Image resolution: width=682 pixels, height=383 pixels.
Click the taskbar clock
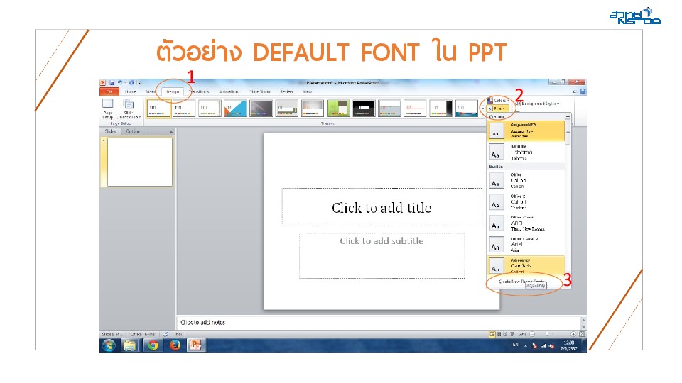(569, 345)
